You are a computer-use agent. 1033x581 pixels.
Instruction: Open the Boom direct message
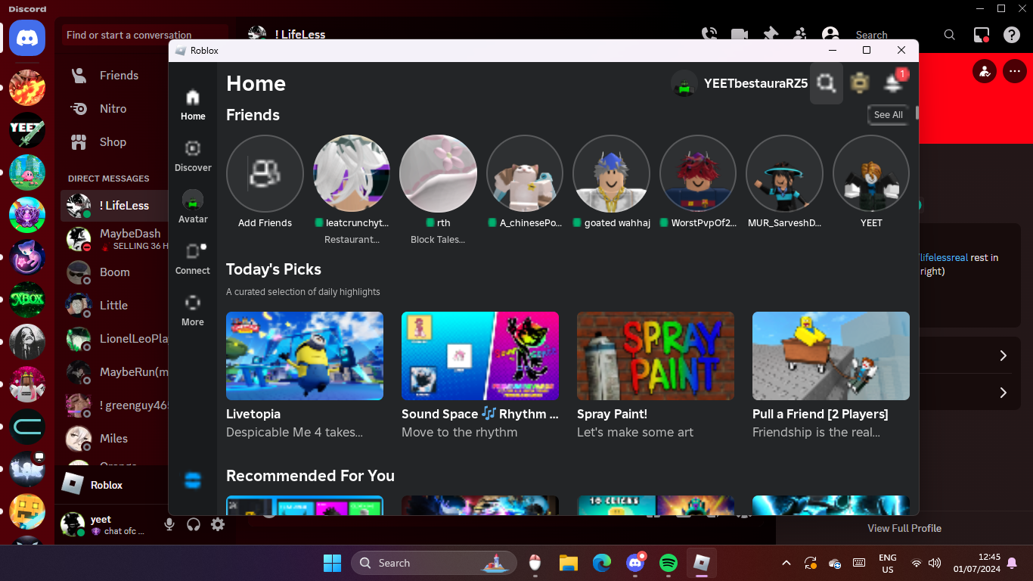pos(114,272)
